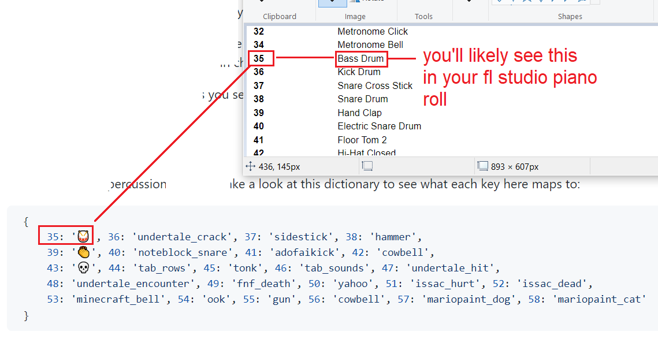Image resolution: width=658 pixels, height=339 pixels.
Task: Click the cursor position crosshair icon on status bar
Action: click(250, 166)
